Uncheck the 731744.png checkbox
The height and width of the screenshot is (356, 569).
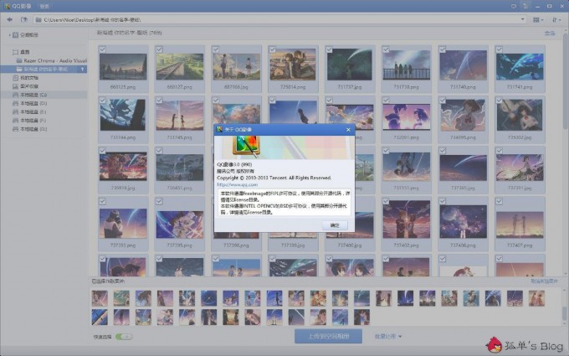103,100
